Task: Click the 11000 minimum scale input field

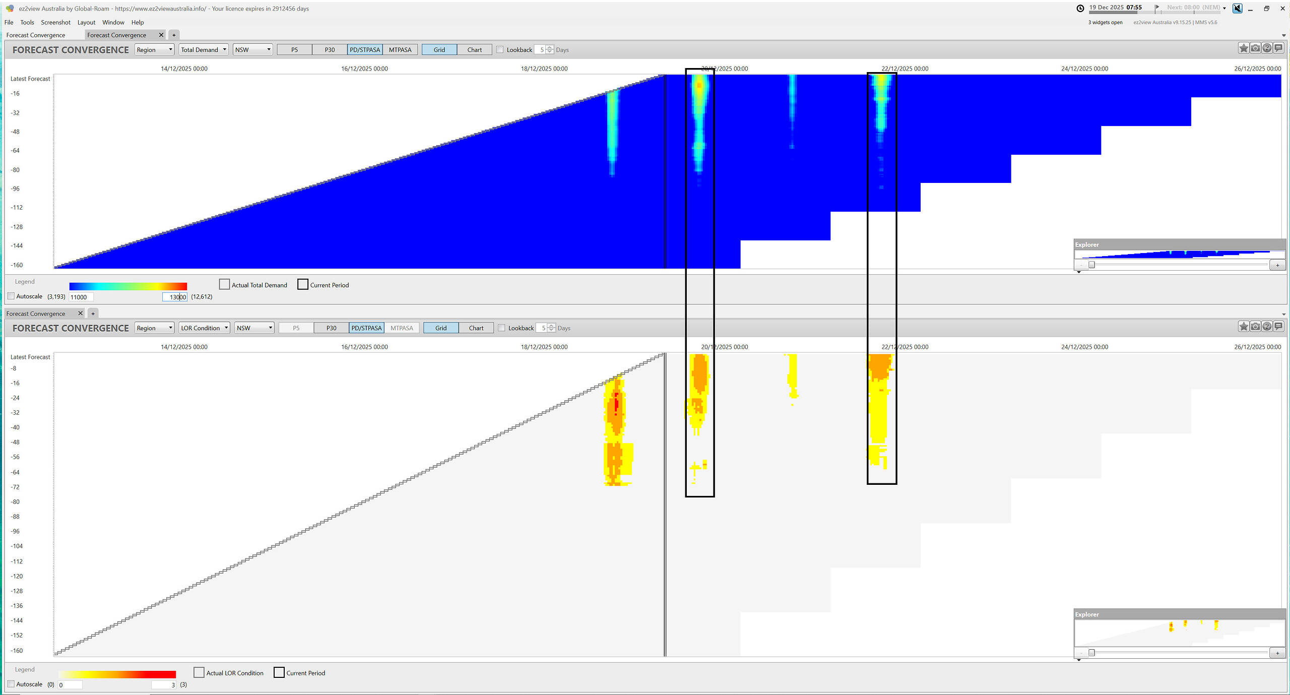Action: pos(81,297)
